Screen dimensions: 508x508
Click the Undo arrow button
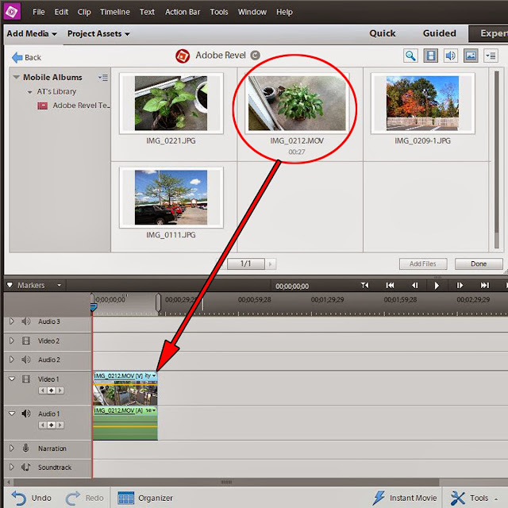point(32,498)
